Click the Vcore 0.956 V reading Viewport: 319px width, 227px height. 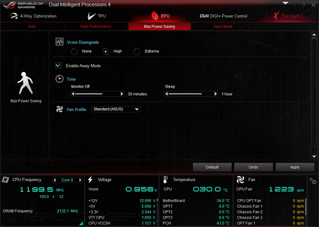[x=142, y=189]
